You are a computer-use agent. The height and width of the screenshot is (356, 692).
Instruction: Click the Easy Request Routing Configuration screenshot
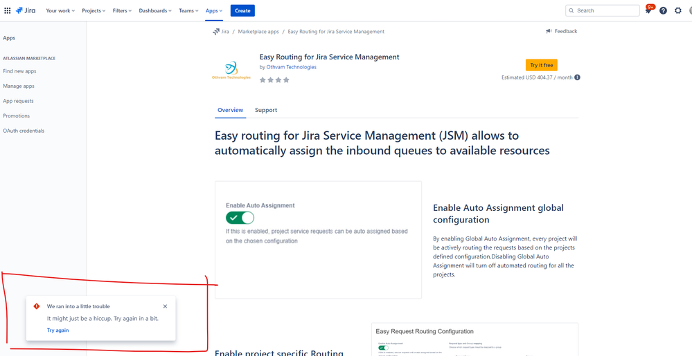[475, 339]
